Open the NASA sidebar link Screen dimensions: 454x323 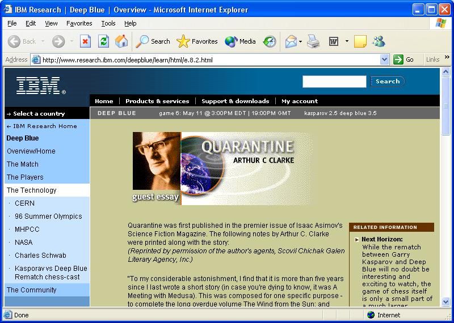[x=23, y=242]
